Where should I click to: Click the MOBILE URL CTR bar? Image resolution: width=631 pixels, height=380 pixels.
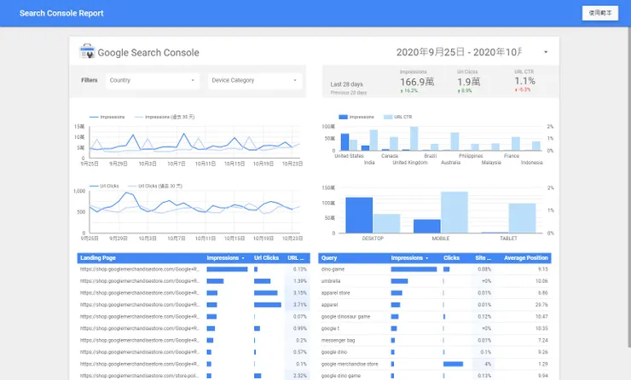click(x=454, y=212)
